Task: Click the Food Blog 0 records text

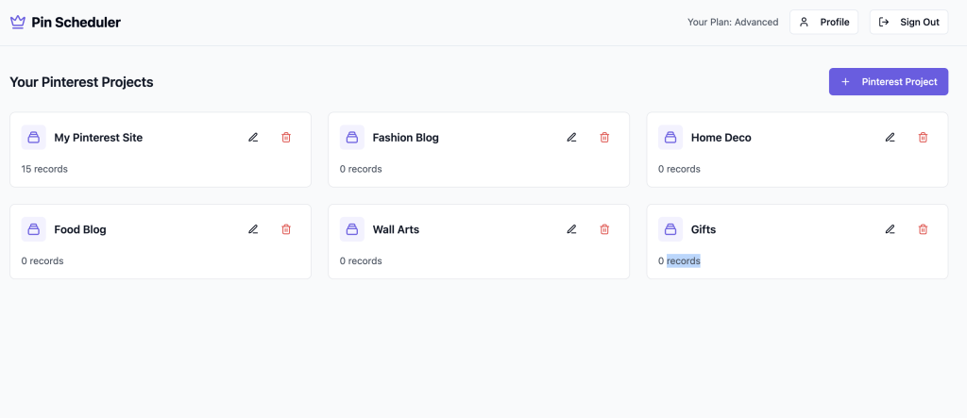Action: [x=42, y=260]
